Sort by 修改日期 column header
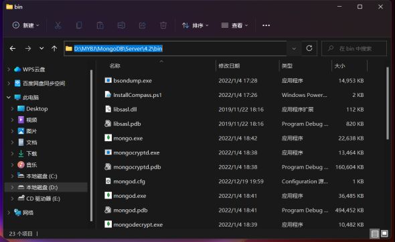Image resolution: width=395 pixels, height=242 pixels. pyautogui.click(x=229, y=66)
